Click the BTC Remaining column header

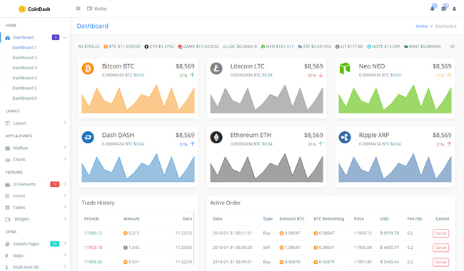[x=329, y=219]
